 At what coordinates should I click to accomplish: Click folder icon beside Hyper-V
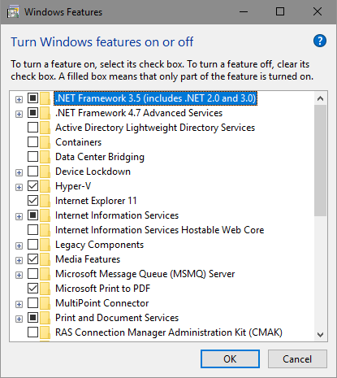45,186
